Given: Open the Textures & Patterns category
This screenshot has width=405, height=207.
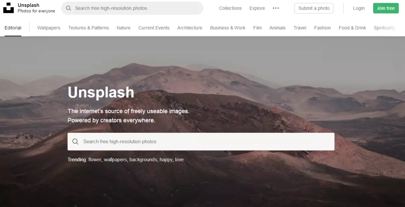Looking at the screenshot, I should 88,28.
